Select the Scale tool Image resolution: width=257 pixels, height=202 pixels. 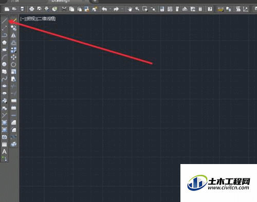pyautogui.click(x=13, y=72)
